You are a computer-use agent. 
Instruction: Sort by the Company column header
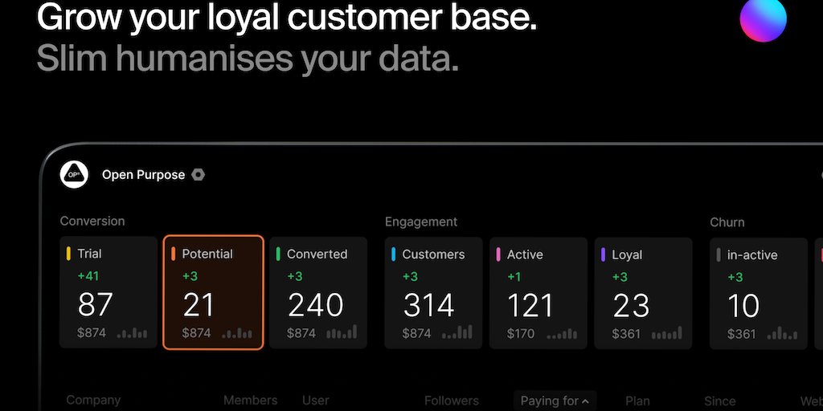pos(93,400)
